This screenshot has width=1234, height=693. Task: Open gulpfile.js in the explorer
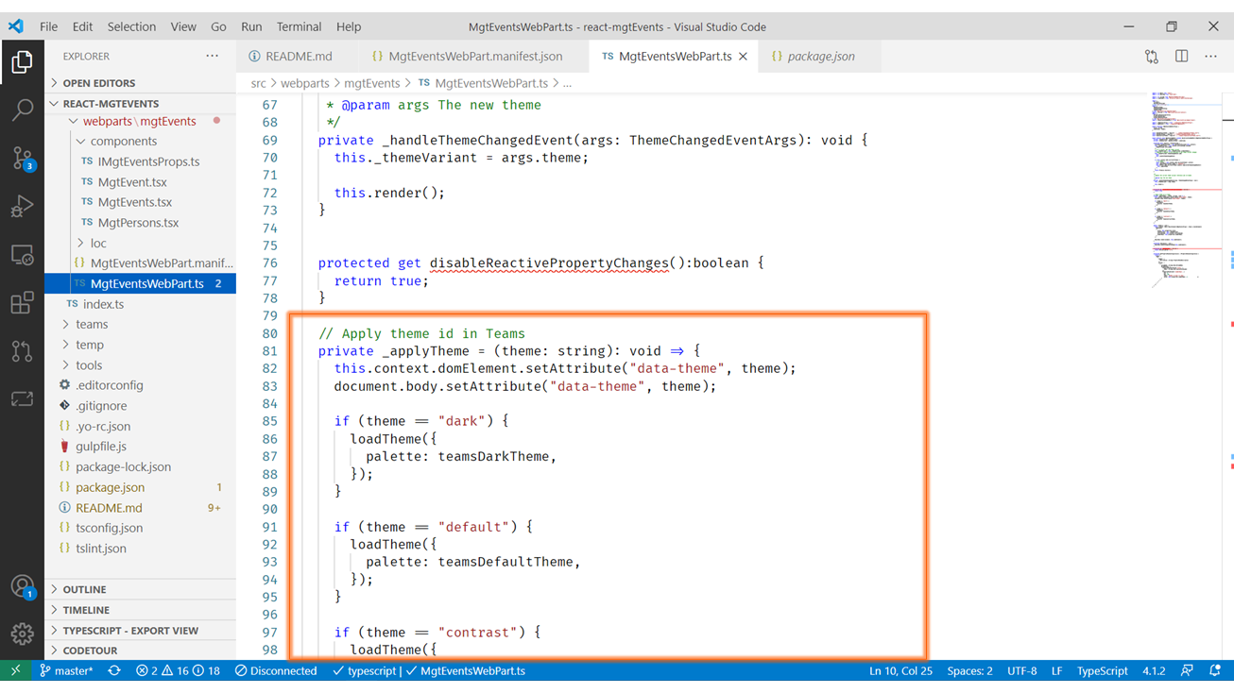(100, 447)
